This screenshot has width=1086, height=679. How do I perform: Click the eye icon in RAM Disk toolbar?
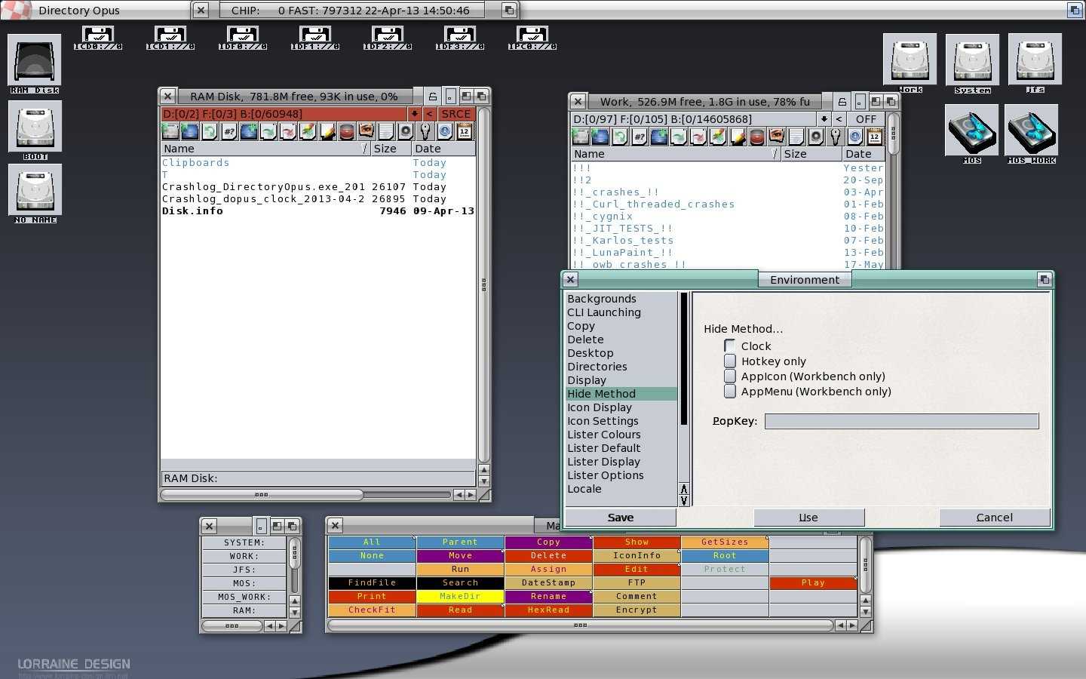(366, 131)
